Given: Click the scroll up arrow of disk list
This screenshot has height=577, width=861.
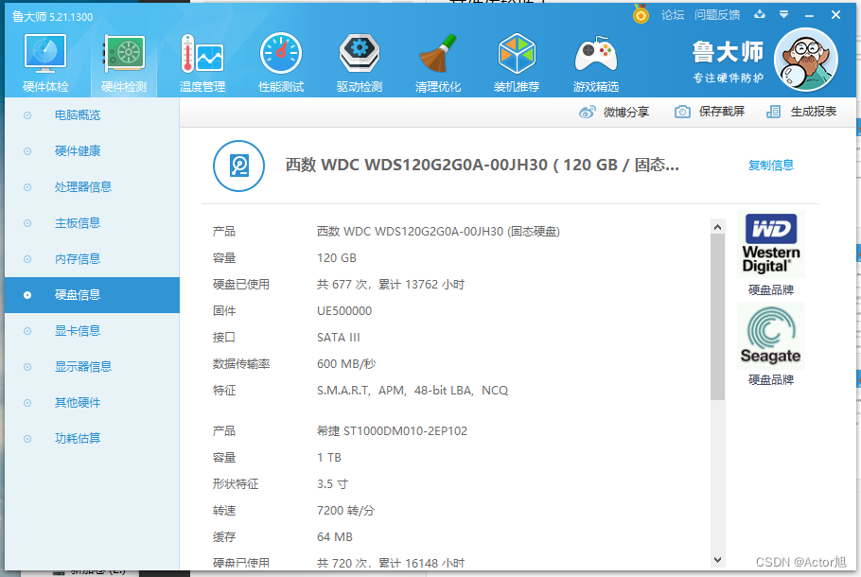Looking at the screenshot, I should [x=717, y=226].
